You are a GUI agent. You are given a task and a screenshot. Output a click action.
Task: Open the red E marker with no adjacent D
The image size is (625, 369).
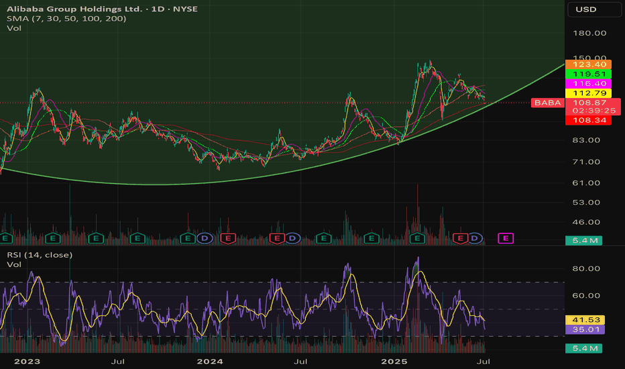(228, 239)
